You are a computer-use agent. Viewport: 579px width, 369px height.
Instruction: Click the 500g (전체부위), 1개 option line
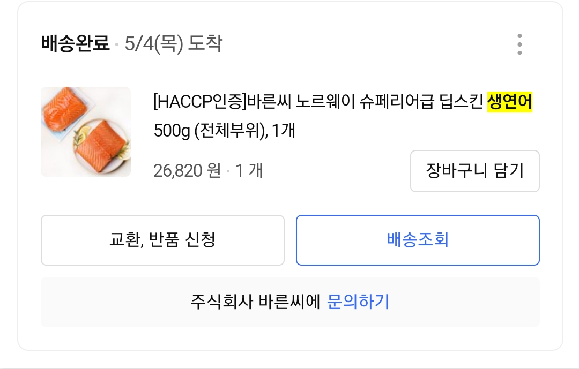224,130
